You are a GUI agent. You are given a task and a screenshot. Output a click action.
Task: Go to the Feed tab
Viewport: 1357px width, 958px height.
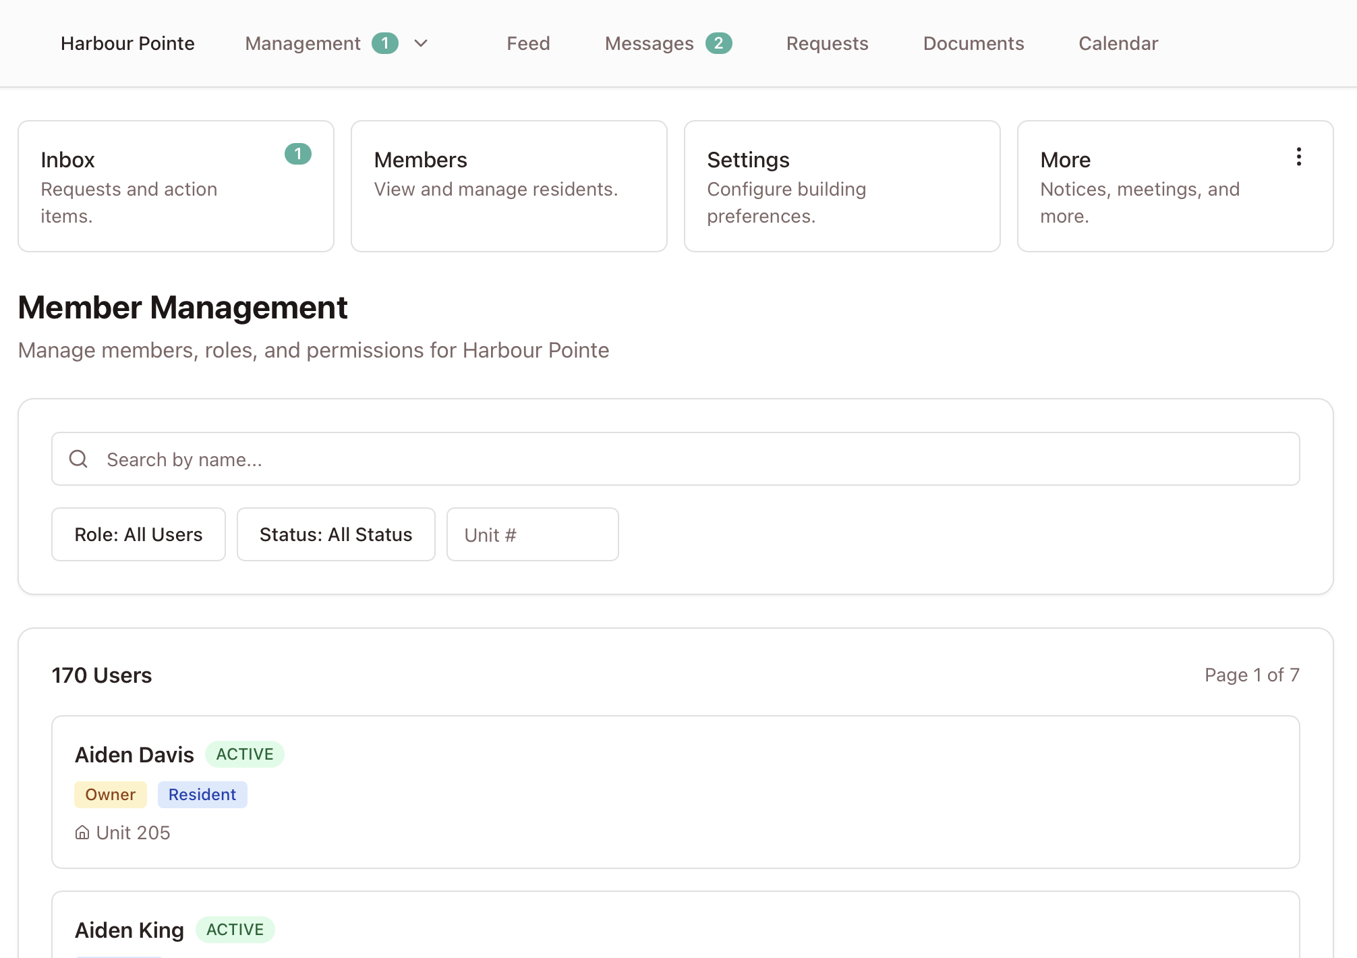528,43
